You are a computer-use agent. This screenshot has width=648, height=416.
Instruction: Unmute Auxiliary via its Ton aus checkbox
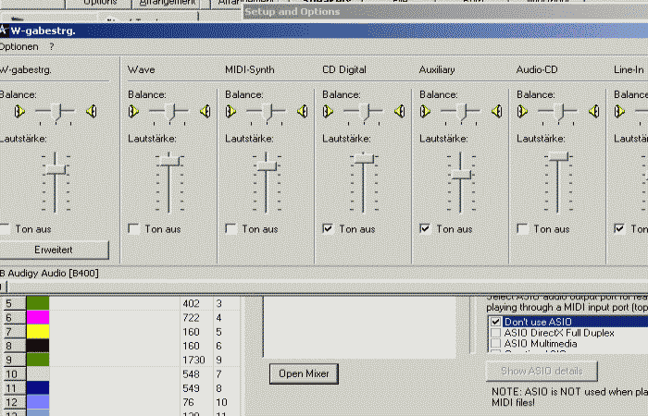[426, 228]
